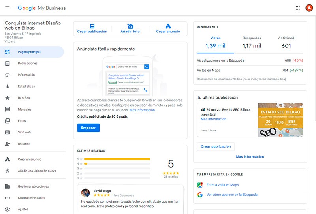The width and height of the screenshot is (316, 214).
Task: Open Cuentas vinculadas in sidebar
Action: 32,198
